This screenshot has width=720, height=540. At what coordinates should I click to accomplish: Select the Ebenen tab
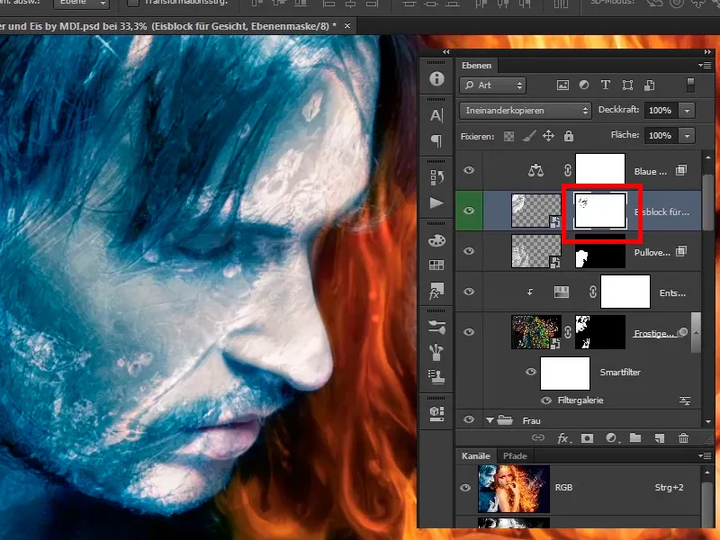click(x=477, y=65)
